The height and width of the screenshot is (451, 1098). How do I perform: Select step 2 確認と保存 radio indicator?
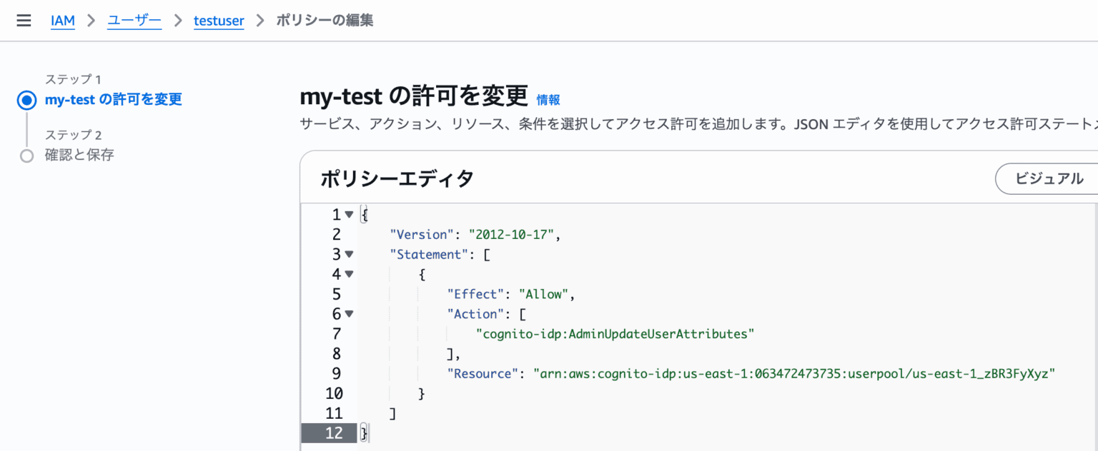pyautogui.click(x=26, y=156)
